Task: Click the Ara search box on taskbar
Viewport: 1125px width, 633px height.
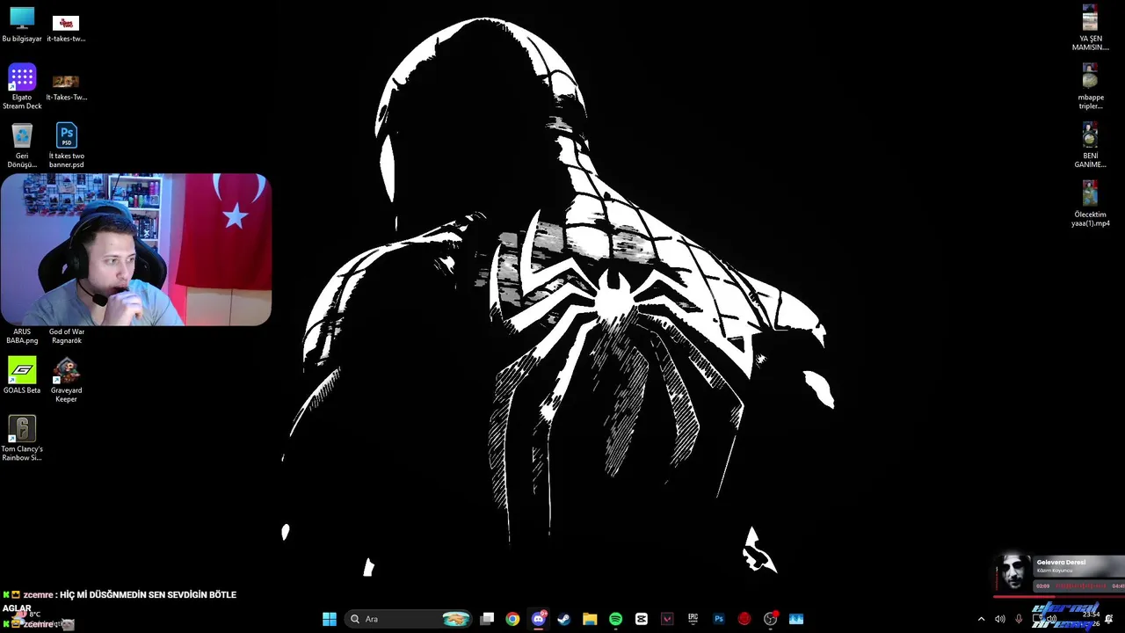Action: point(410,619)
